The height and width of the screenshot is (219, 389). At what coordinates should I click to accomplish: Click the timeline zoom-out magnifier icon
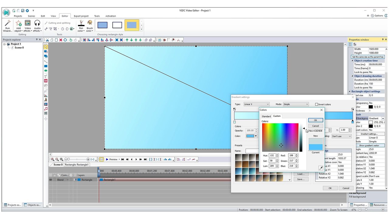pyautogui.click(x=57, y=159)
